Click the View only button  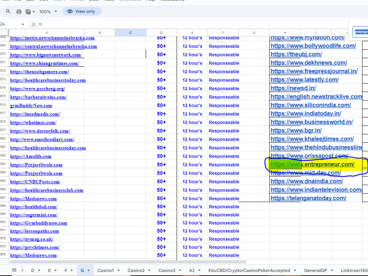(82, 11)
